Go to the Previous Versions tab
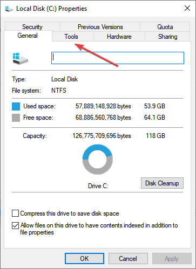The width and height of the screenshot is (196, 269). click(100, 27)
